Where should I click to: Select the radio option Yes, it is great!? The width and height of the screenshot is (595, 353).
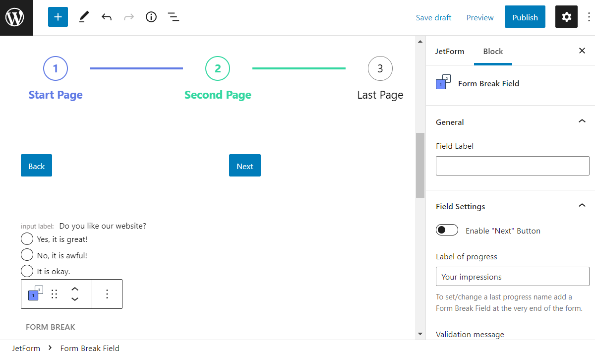(27, 238)
